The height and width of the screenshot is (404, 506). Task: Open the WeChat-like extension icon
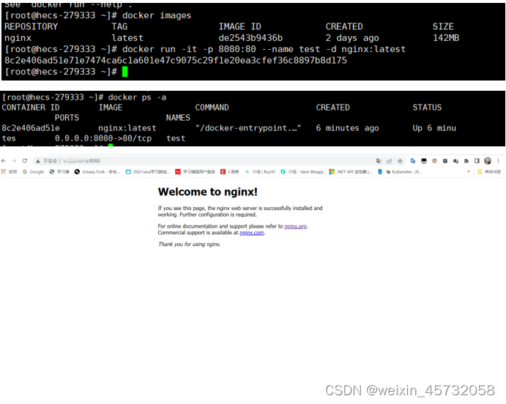coord(455,160)
